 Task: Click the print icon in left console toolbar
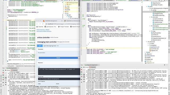6,82
